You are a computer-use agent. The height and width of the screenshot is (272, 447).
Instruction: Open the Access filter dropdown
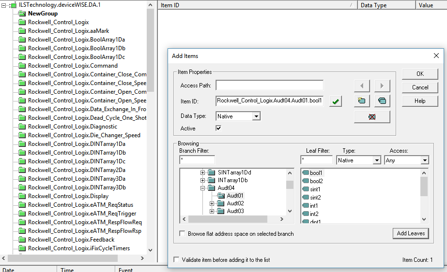[425, 160]
